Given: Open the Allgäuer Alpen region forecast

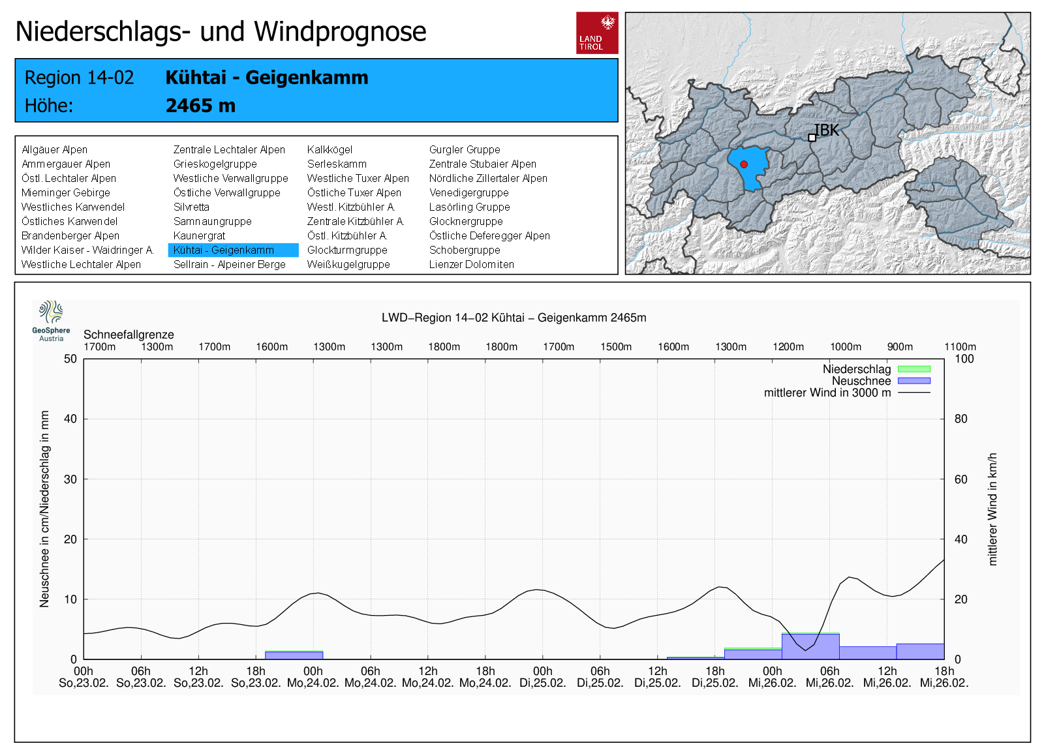Looking at the screenshot, I should tap(54, 149).
